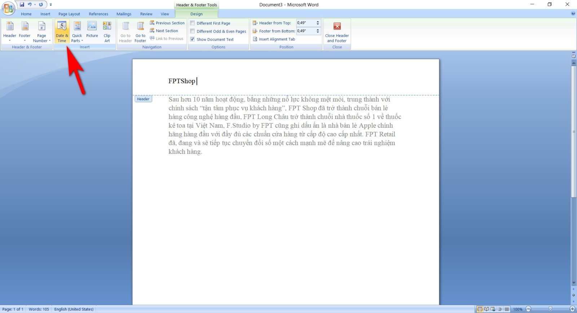Click the vertical scrollbar up arrow
This screenshot has width=577, height=313.
(x=573, y=63)
